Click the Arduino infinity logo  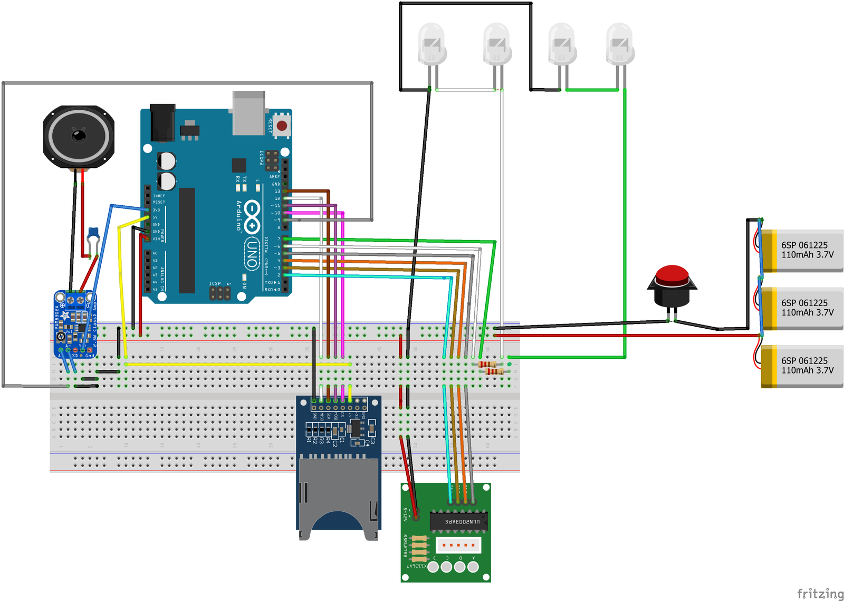point(252,217)
